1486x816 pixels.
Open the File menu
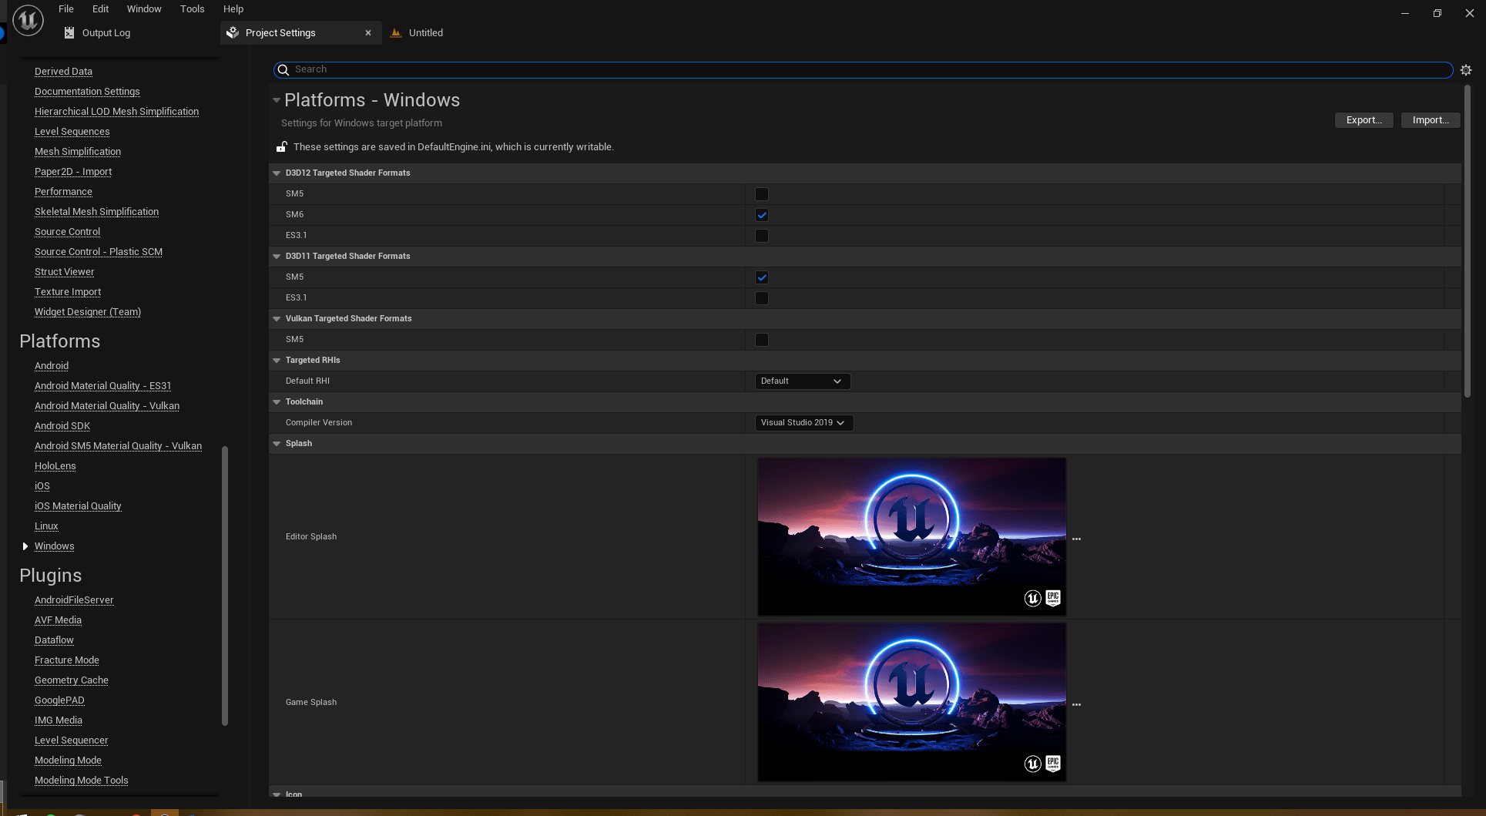(66, 9)
